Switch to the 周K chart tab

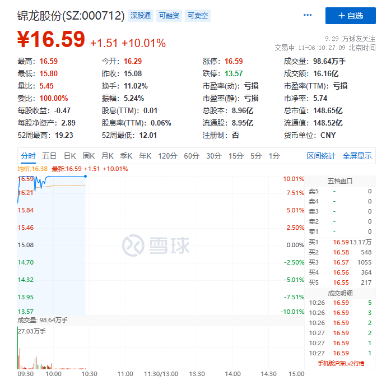(89, 156)
